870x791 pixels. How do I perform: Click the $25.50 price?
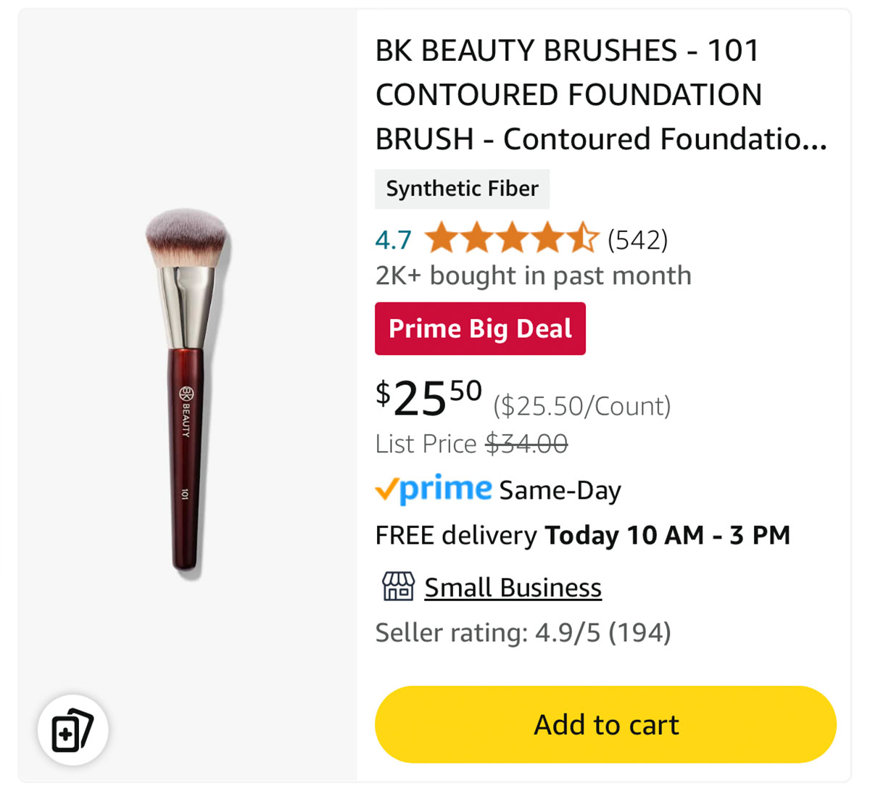point(428,398)
